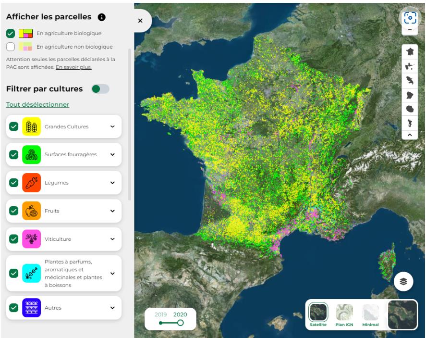The image size is (426, 338).
Task: Expand the Grandes Cultures category chevron
Action: tap(112, 126)
